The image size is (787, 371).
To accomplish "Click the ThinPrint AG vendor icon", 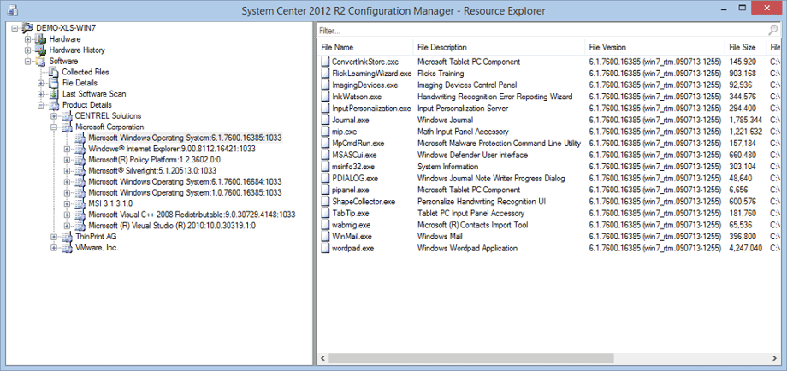I will pos(67,237).
